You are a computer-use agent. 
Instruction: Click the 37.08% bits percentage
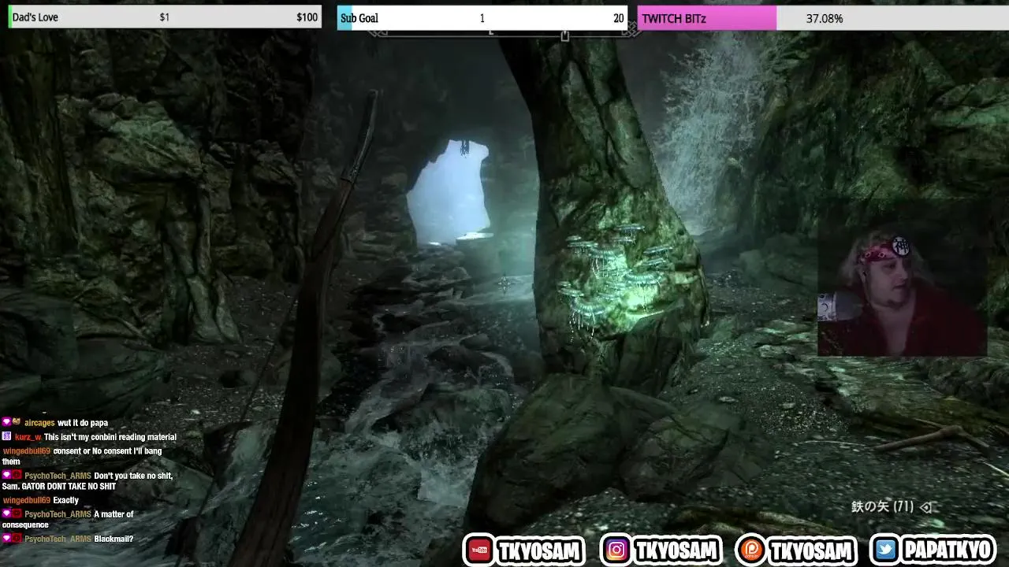pyautogui.click(x=825, y=18)
